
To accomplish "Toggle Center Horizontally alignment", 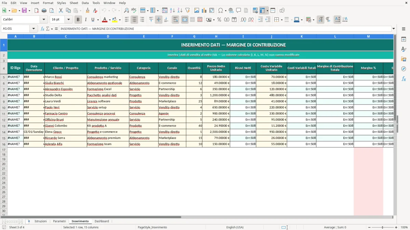I will [x=134, y=19].
